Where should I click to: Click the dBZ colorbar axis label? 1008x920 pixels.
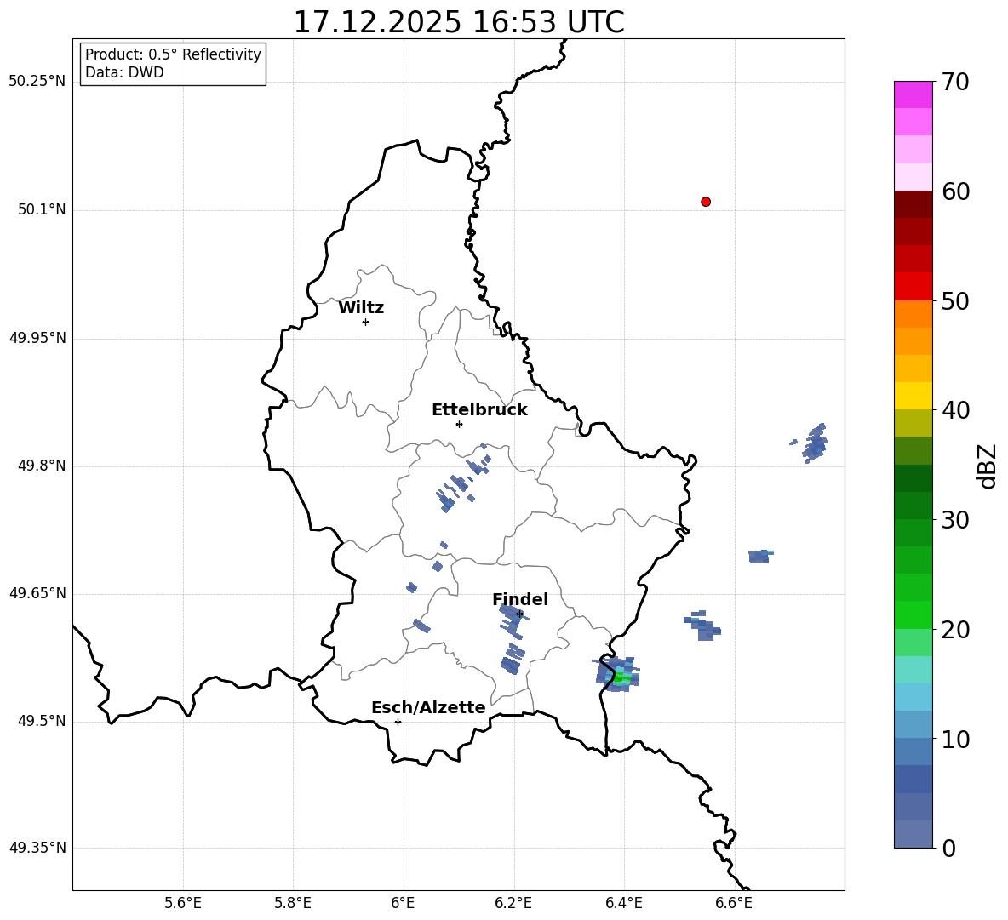click(x=987, y=466)
